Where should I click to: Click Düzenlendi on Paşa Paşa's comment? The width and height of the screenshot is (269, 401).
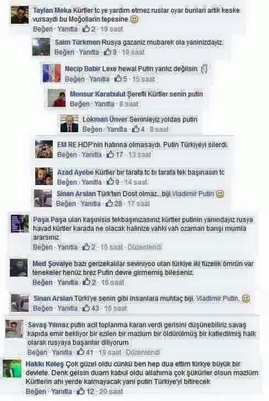(144, 247)
